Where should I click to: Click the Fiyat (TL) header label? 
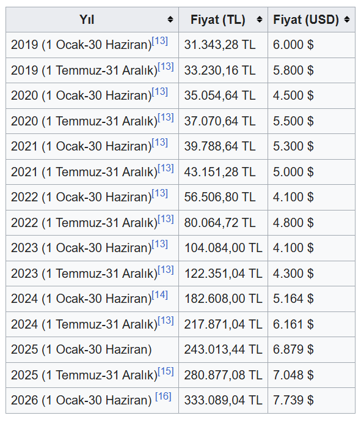click(x=217, y=20)
